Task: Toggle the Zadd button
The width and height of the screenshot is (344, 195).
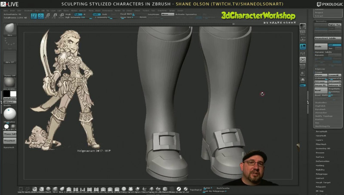Action: pos(96,14)
